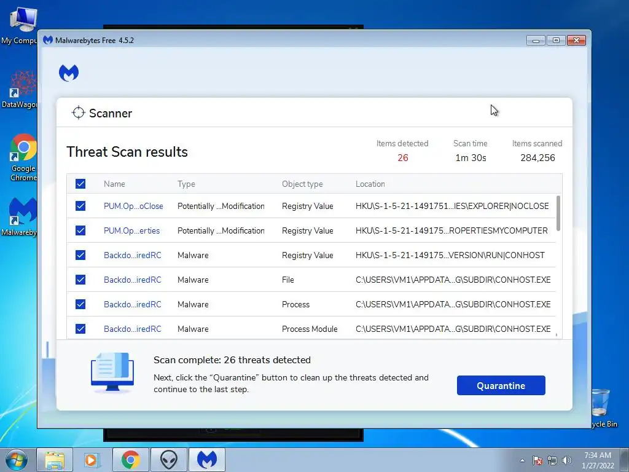Viewport: 629px width, 472px height.
Task: Click location ending ROPERTIESMYCOMPUTER
Action: click(x=451, y=230)
